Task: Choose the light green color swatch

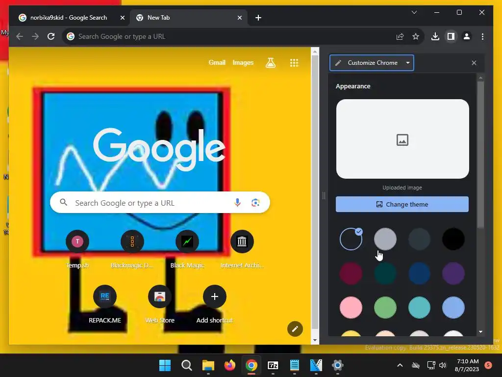Action: [385, 308]
